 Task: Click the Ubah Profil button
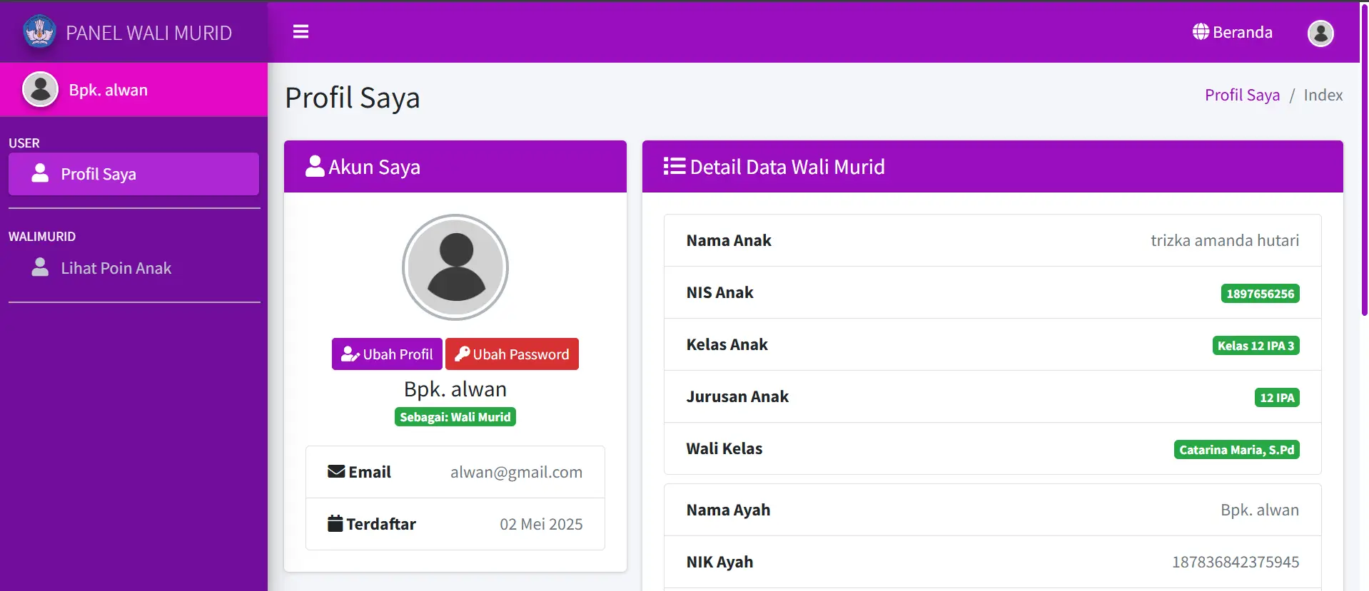[387, 354]
